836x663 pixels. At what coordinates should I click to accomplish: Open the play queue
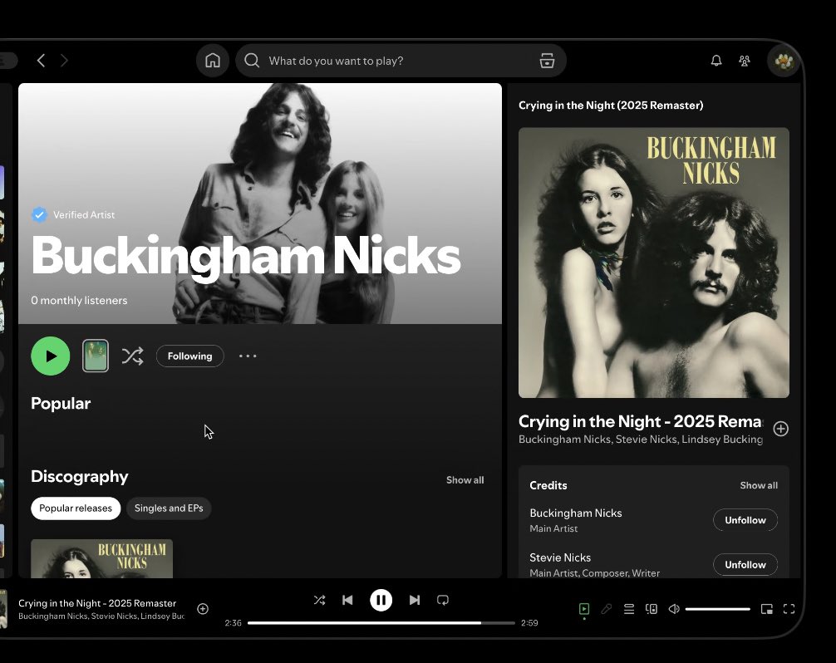pos(629,609)
